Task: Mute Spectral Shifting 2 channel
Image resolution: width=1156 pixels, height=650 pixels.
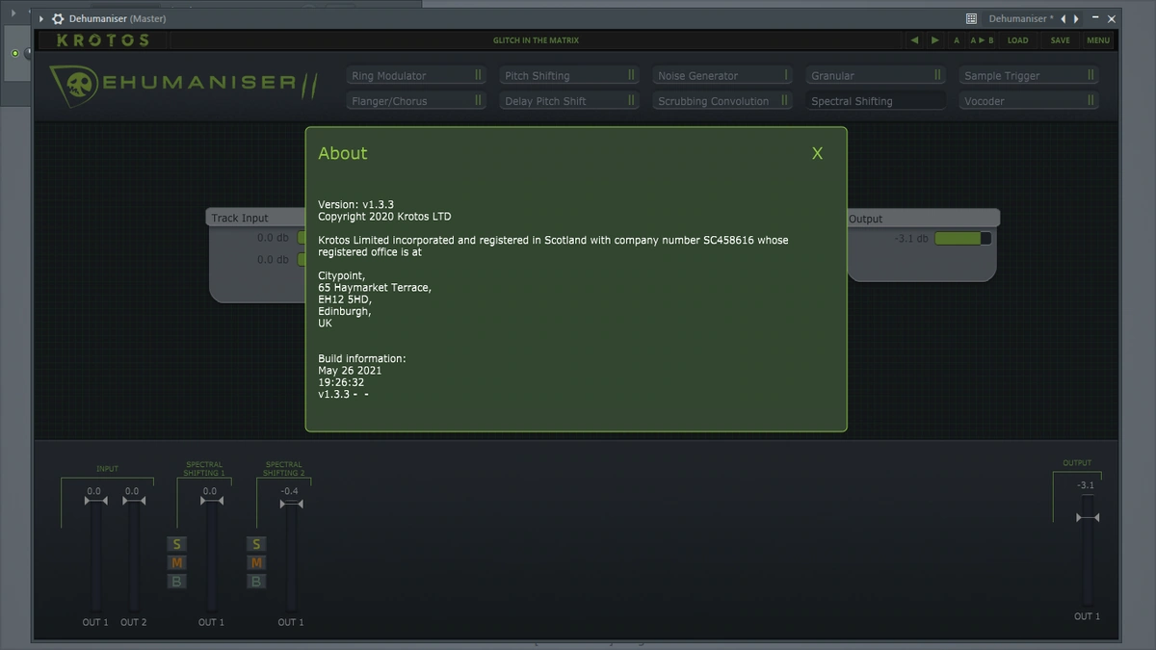Action: click(256, 562)
